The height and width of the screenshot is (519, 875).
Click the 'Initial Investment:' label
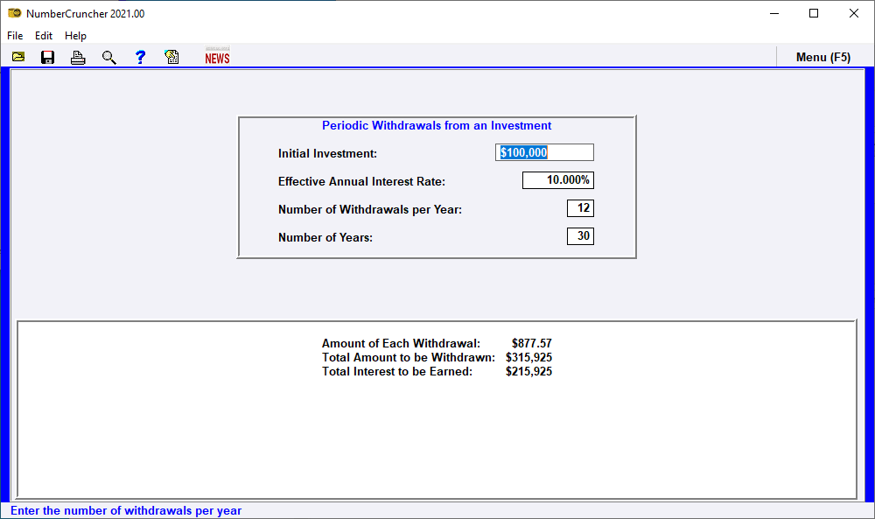coord(327,153)
